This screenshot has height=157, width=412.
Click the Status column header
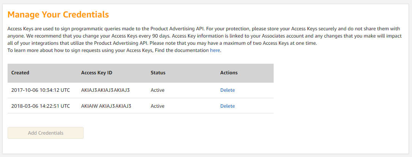click(158, 72)
